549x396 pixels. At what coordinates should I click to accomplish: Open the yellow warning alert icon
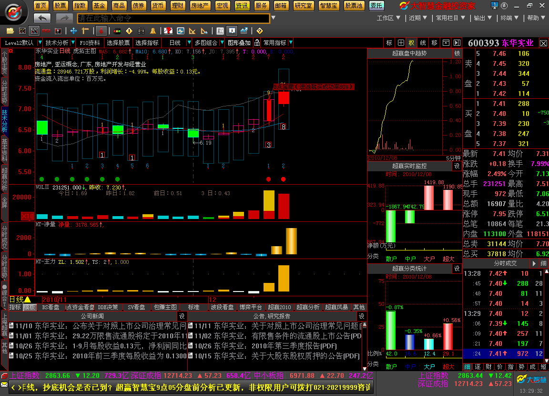tap(129, 31)
